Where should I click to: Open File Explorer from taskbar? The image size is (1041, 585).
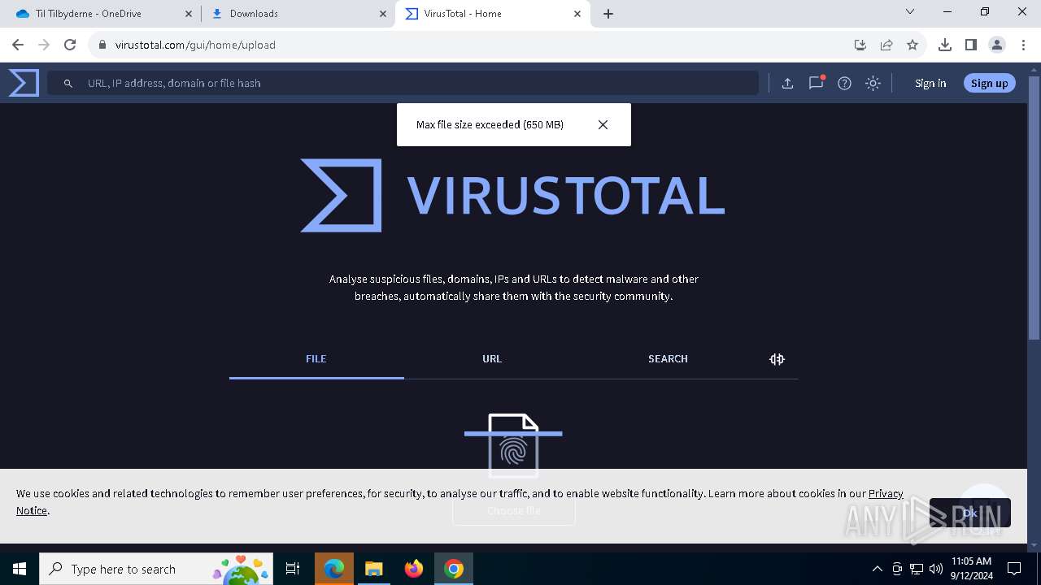tap(374, 569)
